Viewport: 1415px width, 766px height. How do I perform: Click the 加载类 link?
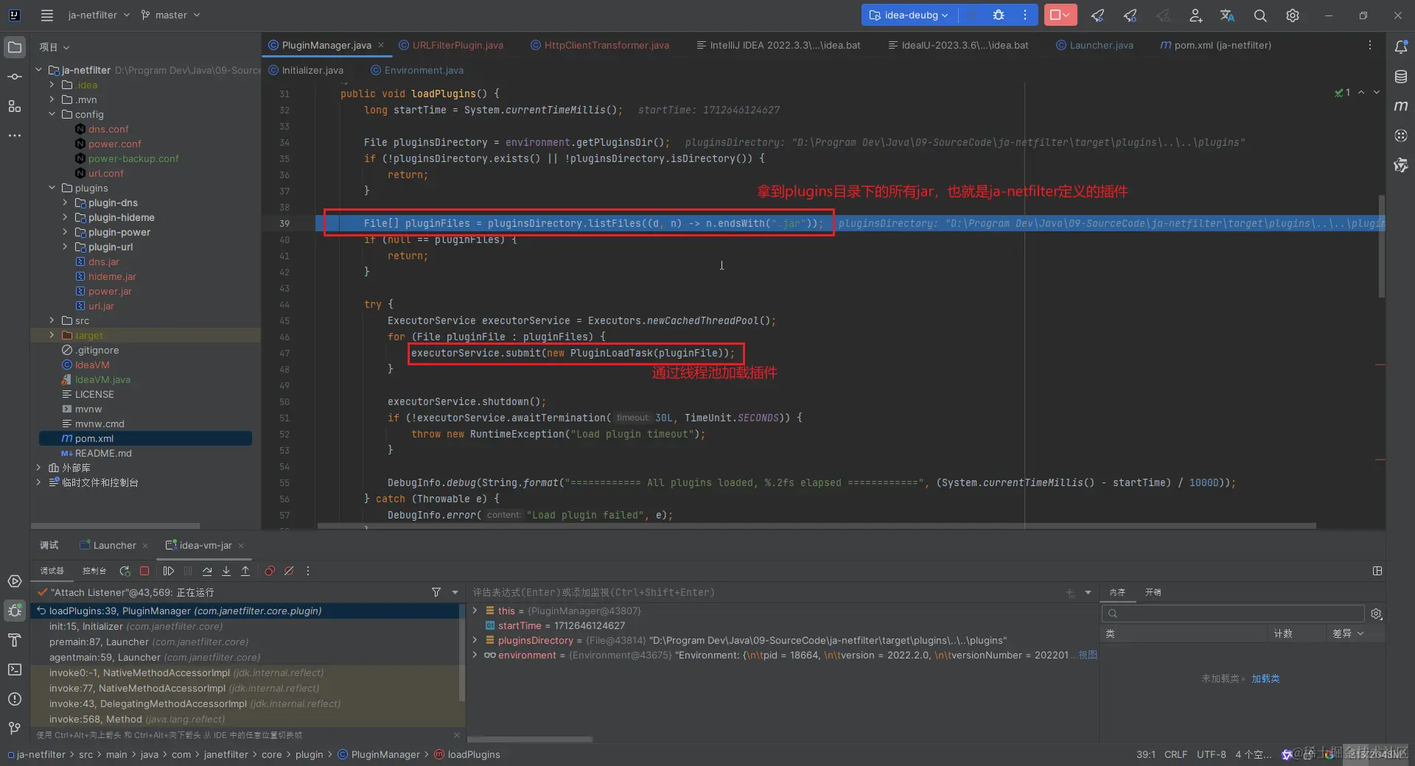pyautogui.click(x=1265, y=678)
